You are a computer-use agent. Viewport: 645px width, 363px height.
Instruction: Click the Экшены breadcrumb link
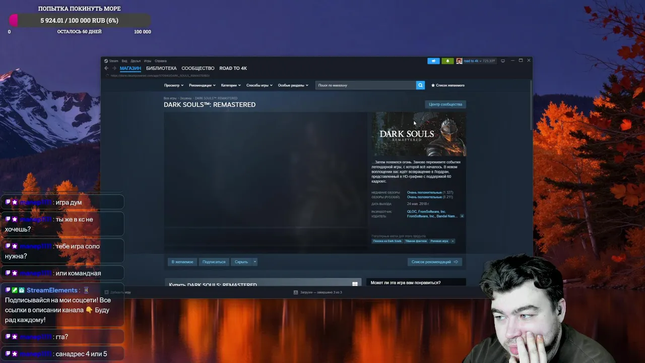(x=185, y=98)
